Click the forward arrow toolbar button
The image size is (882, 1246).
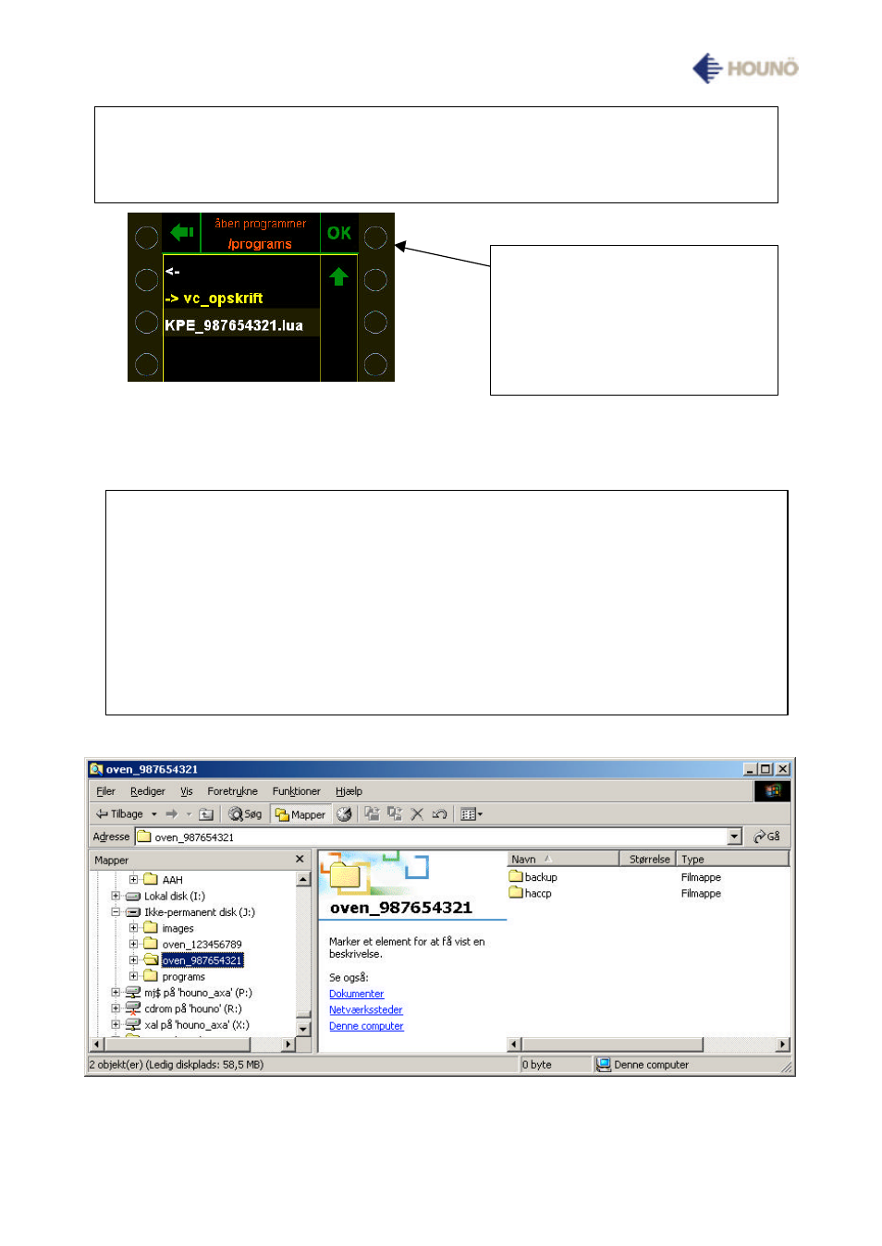tap(171, 814)
